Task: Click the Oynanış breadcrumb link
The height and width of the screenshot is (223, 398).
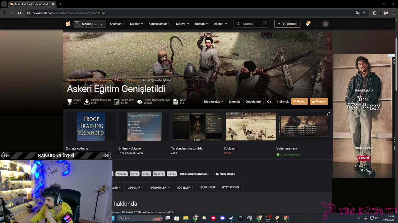Action: click(x=134, y=80)
